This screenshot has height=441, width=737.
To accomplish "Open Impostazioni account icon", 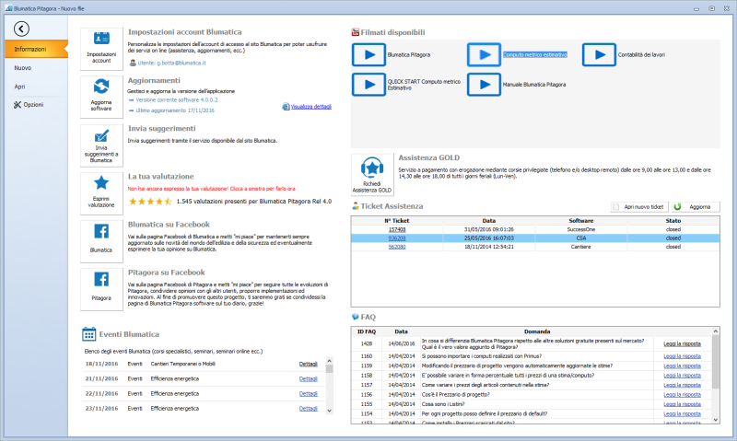I will tap(101, 49).
